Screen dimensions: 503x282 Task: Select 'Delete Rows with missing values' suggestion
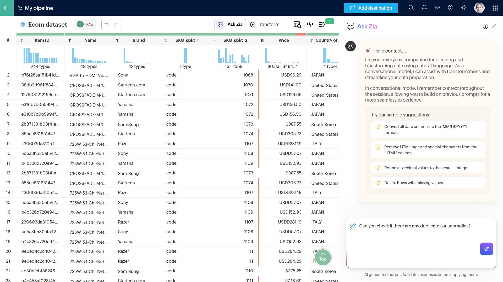coord(428,183)
